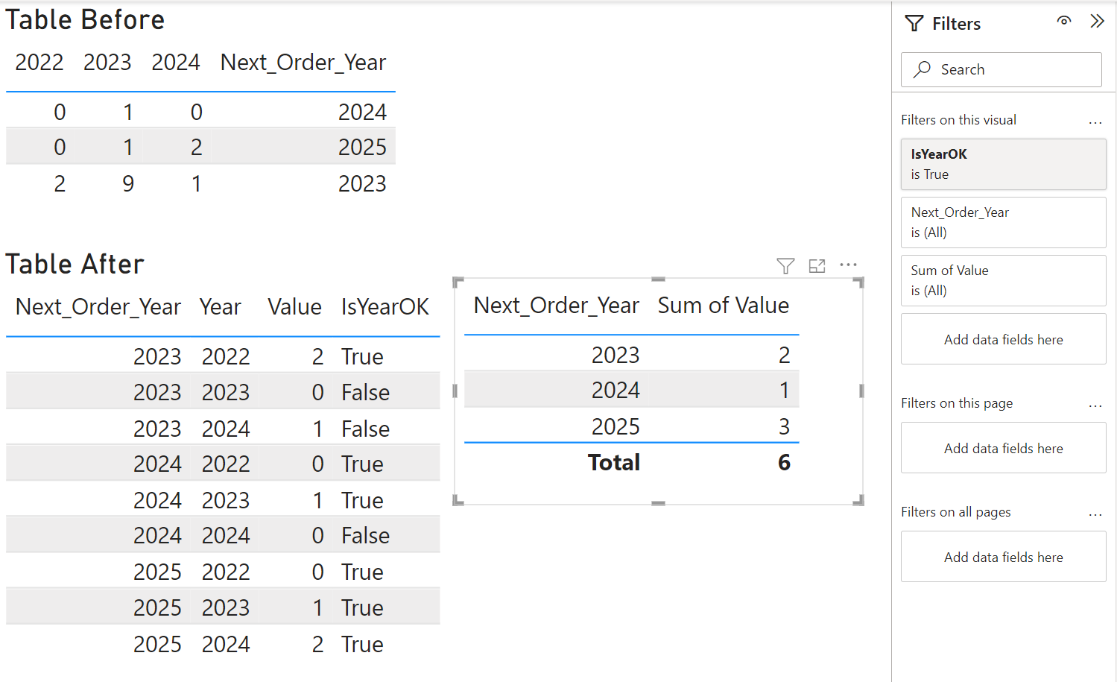This screenshot has height=682, width=1117.
Task: Click the Total row value 6
Action: pyautogui.click(x=784, y=463)
